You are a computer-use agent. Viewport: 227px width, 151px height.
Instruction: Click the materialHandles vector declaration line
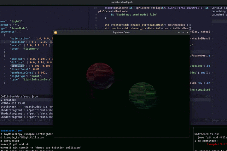(x=149, y=28)
